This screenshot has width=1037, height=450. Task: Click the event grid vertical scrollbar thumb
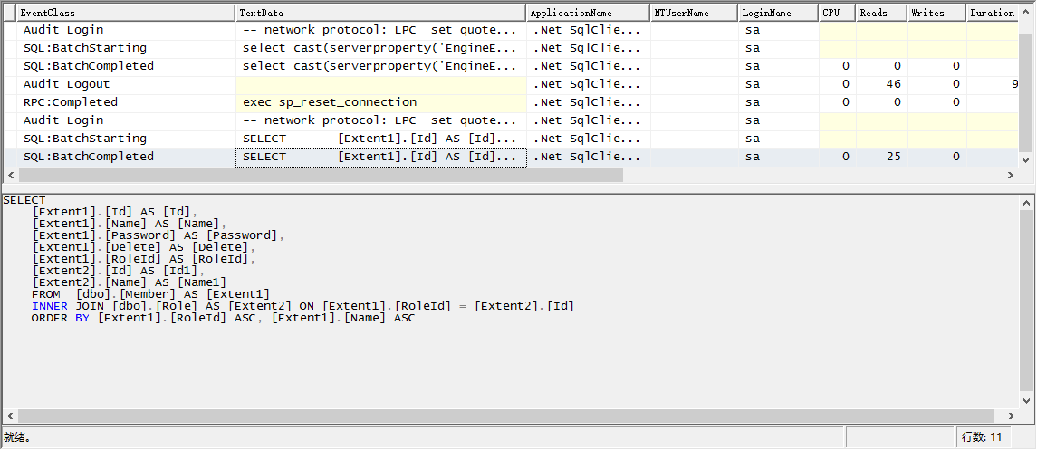tap(1025, 94)
